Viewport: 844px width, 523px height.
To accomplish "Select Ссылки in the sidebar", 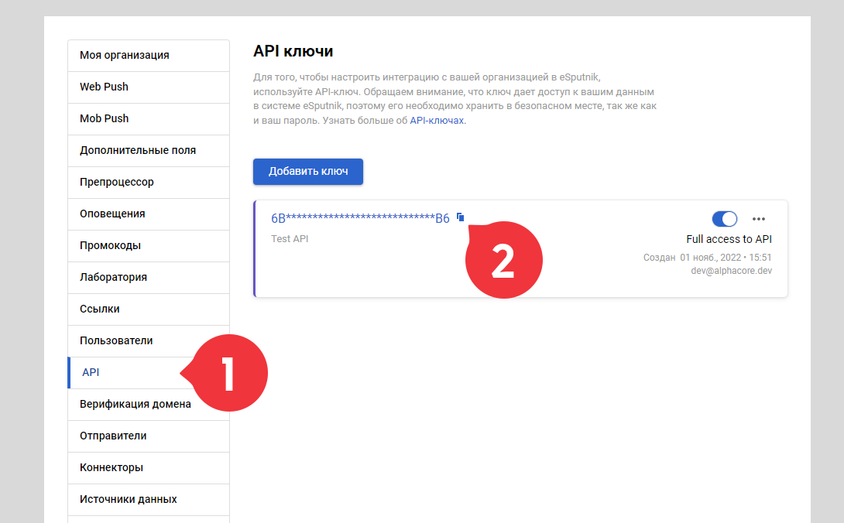I will click(x=149, y=309).
